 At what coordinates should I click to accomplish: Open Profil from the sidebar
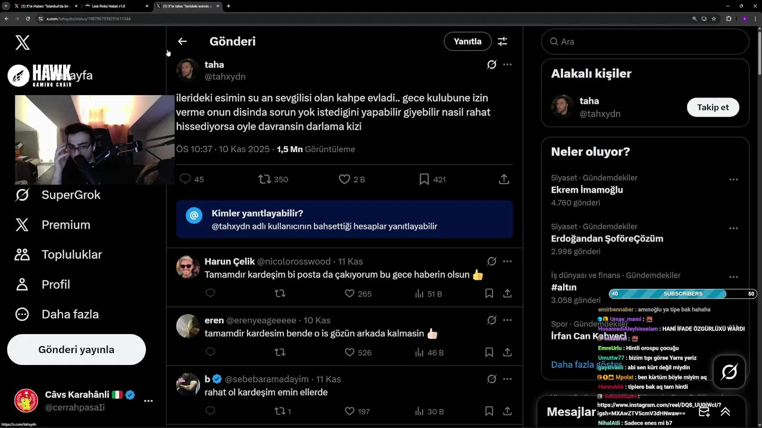pyautogui.click(x=42, y=284)
